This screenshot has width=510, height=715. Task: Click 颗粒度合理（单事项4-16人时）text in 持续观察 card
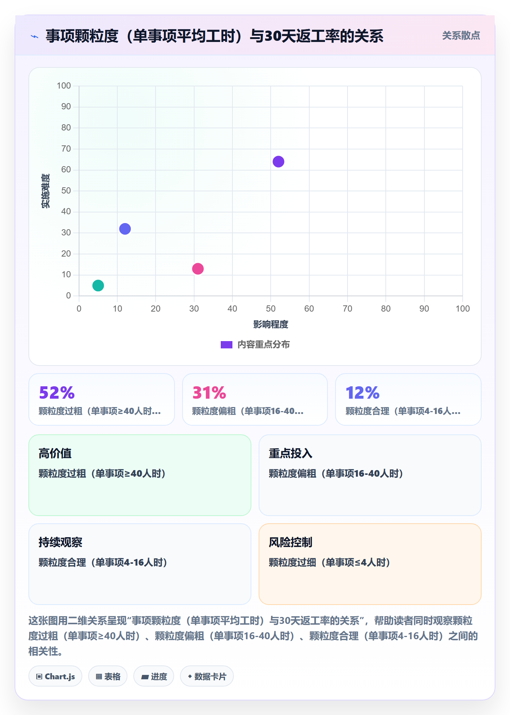click(103, 563)
